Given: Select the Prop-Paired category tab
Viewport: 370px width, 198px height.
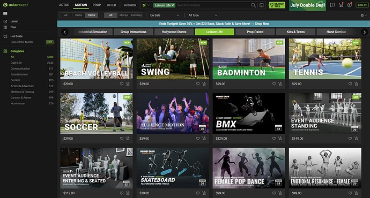Looking at the screenshot, I should (x=255, y=32).
